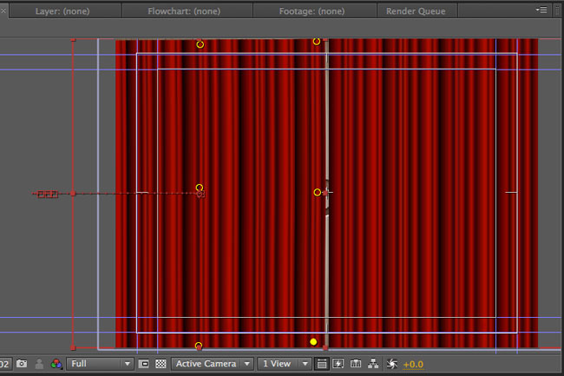Click the Show Snapshot person icon
564x376 pixels.
[x=39, y=364]
